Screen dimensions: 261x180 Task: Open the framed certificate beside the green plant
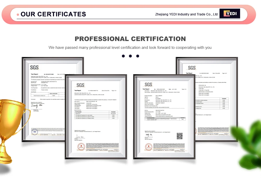[x=216, y=100]
